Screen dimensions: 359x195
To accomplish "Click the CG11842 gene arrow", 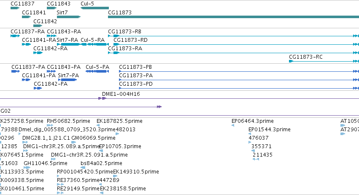I will 38,26.
